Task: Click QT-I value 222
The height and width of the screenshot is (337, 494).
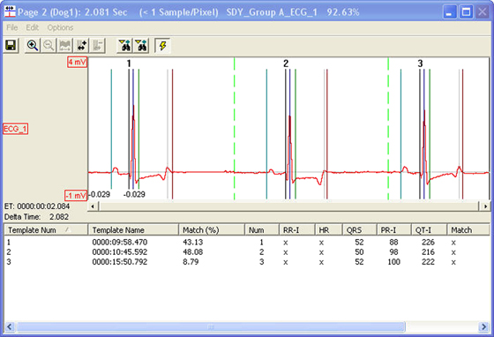Action: click(428, 262)
